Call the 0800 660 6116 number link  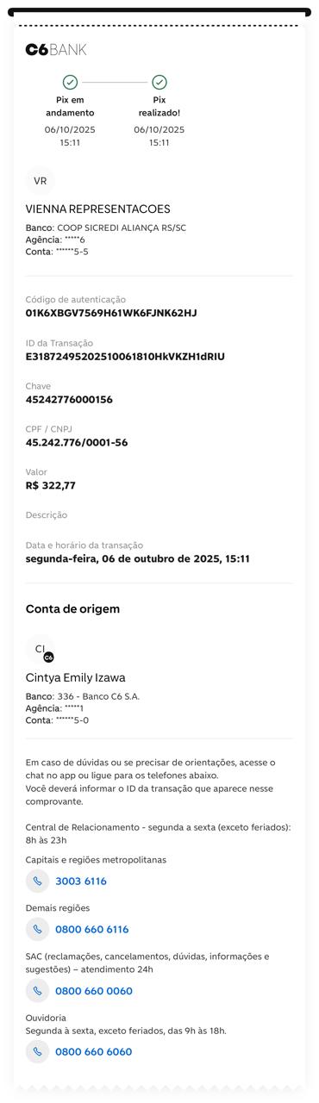tap(92, 930)
